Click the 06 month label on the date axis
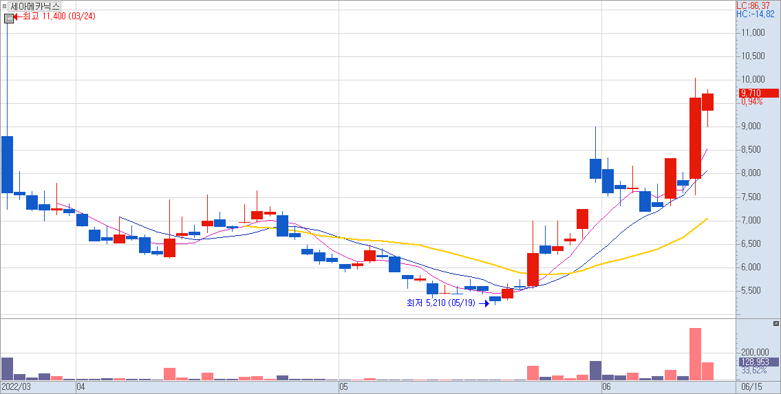Screen dimensions: 781x394 607,386
